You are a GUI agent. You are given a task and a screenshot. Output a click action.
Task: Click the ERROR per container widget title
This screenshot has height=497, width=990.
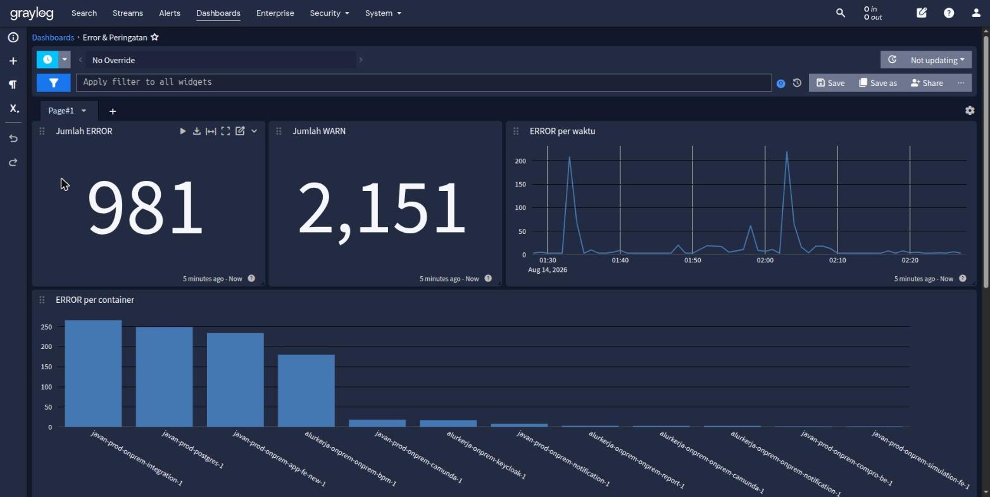pyautogui.click(x=95, y=300)
